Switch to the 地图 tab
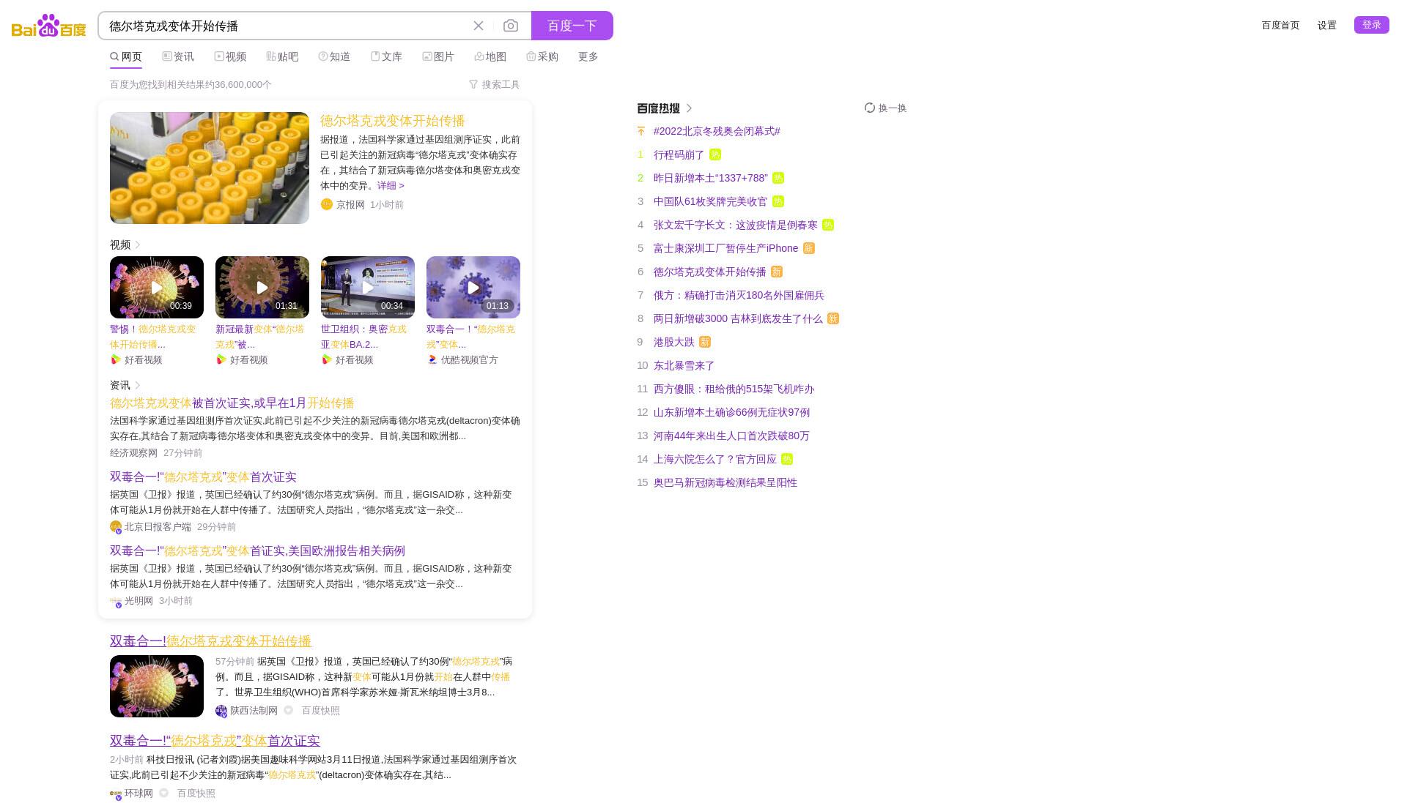Screen dimensions: 1407x803 click(x=490, y=56)
